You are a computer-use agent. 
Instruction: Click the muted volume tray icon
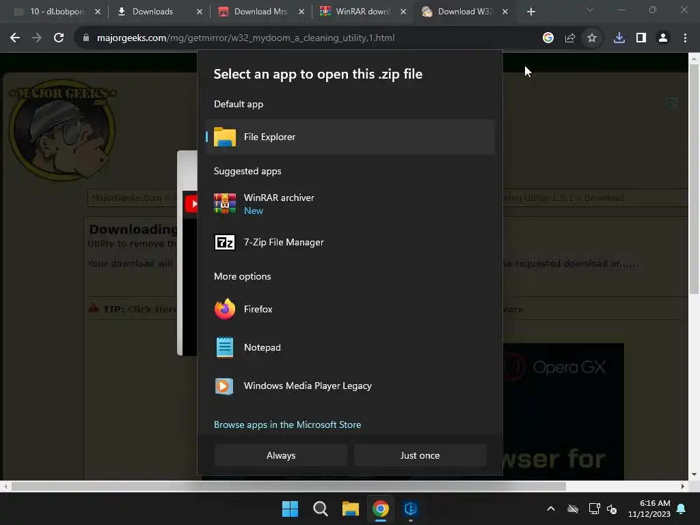[612, 509]
